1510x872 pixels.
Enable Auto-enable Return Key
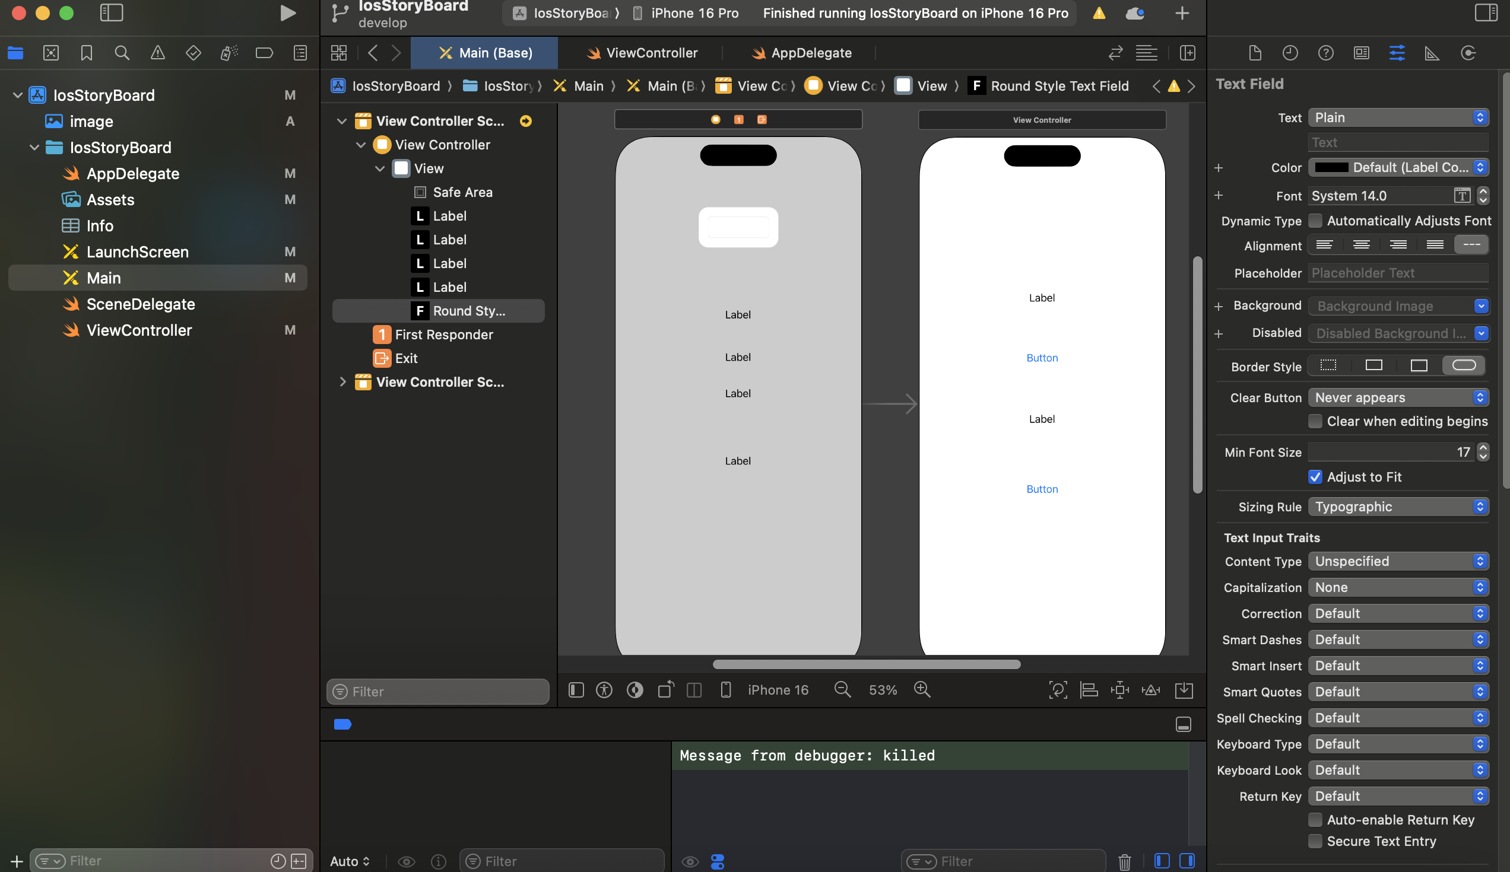1315,819
